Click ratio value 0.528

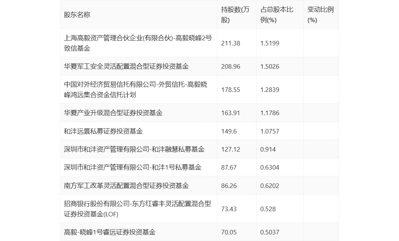coord(268,209)
